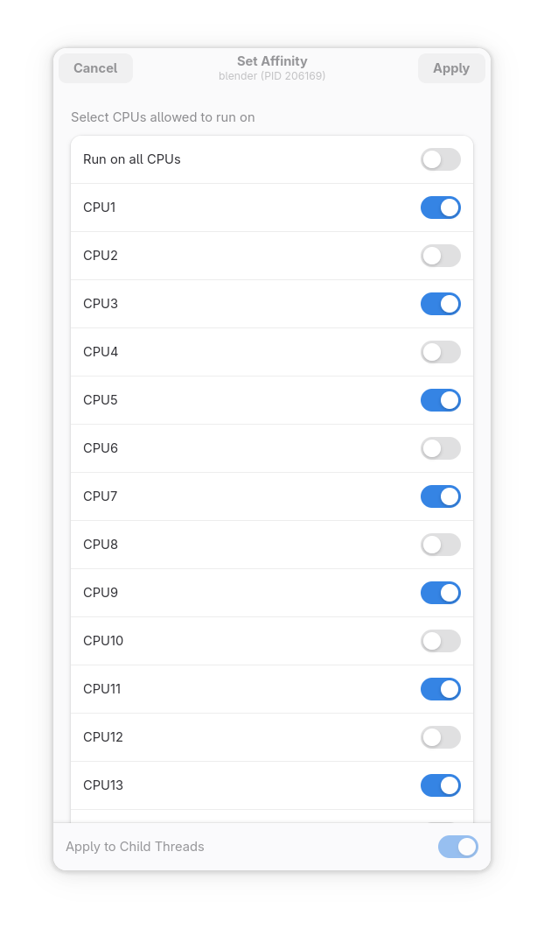
Task: Enable the CPU2 toggle
Action: tap(440, 256)
